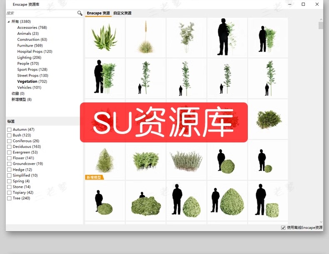Select the Animals (23) category

[x=28, y=34]
